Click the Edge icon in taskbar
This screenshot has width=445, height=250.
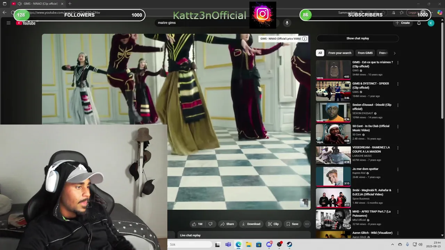click(x=238, y=244)
